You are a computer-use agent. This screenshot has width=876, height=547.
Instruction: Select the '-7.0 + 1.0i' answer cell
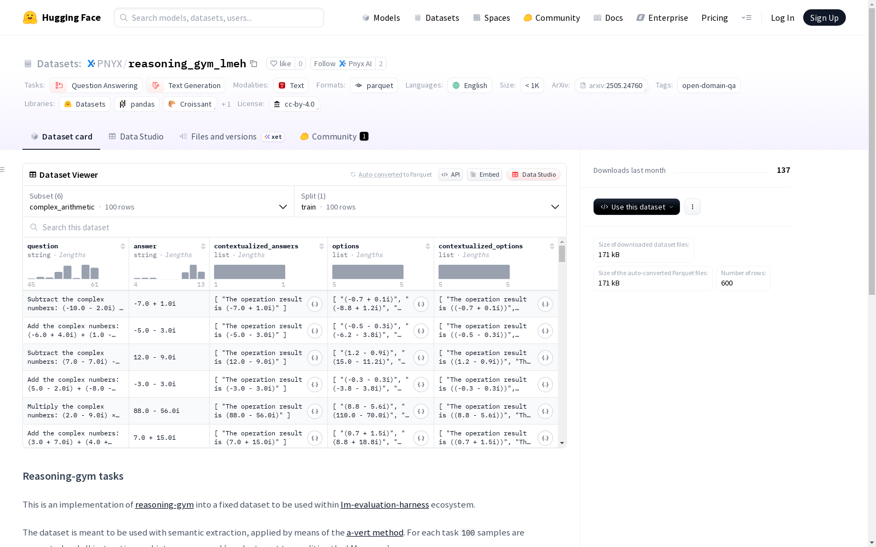click(169, 304)
